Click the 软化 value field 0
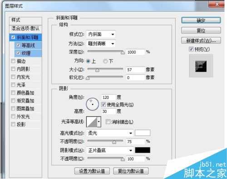 (135, 77)
